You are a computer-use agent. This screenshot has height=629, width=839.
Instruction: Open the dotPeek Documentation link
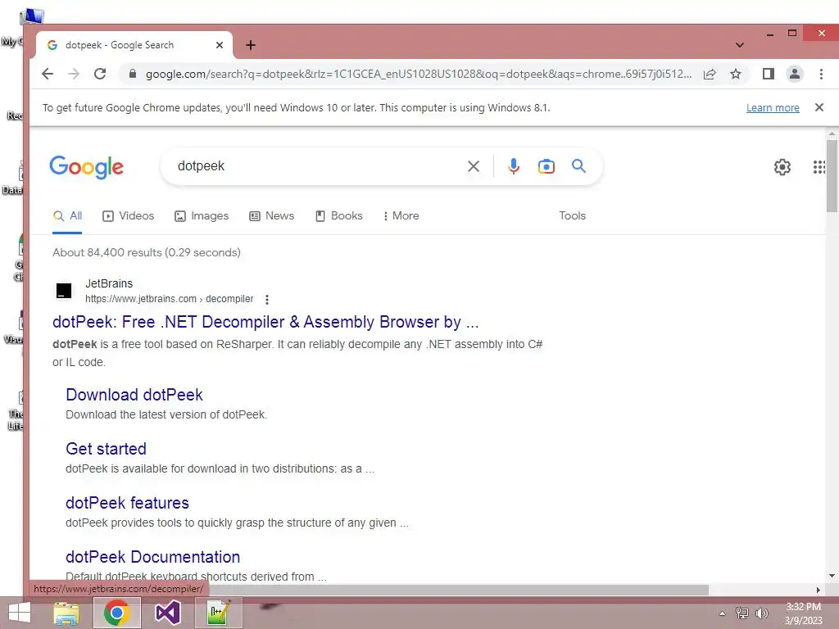click(x=153, y=557)
